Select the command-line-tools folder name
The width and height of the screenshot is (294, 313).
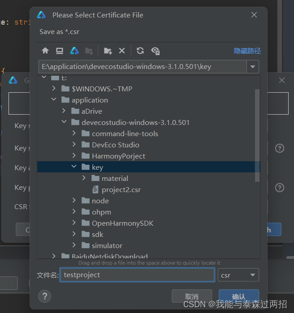(125, 134)
